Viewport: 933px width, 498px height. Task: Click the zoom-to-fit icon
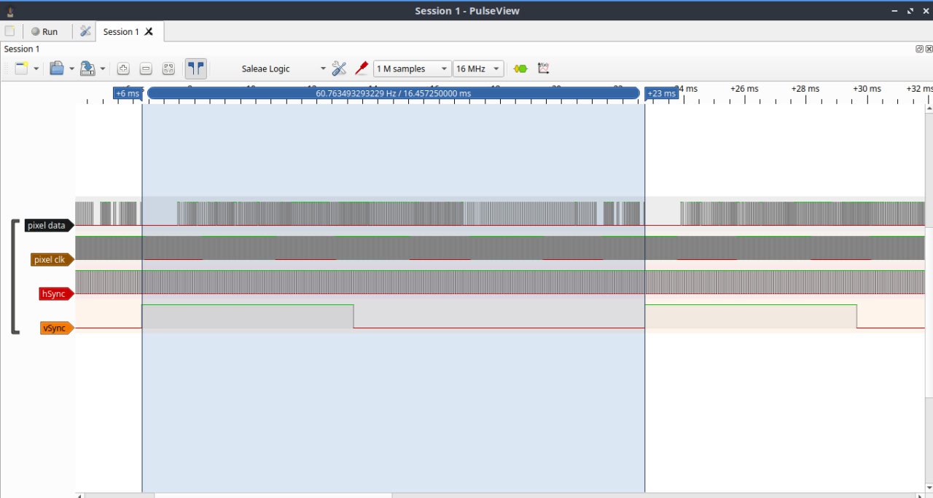(x=168, y=68)
